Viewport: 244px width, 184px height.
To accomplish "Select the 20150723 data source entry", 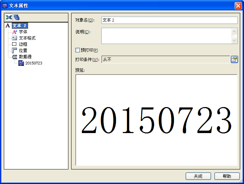I will (x=34, y=63).
